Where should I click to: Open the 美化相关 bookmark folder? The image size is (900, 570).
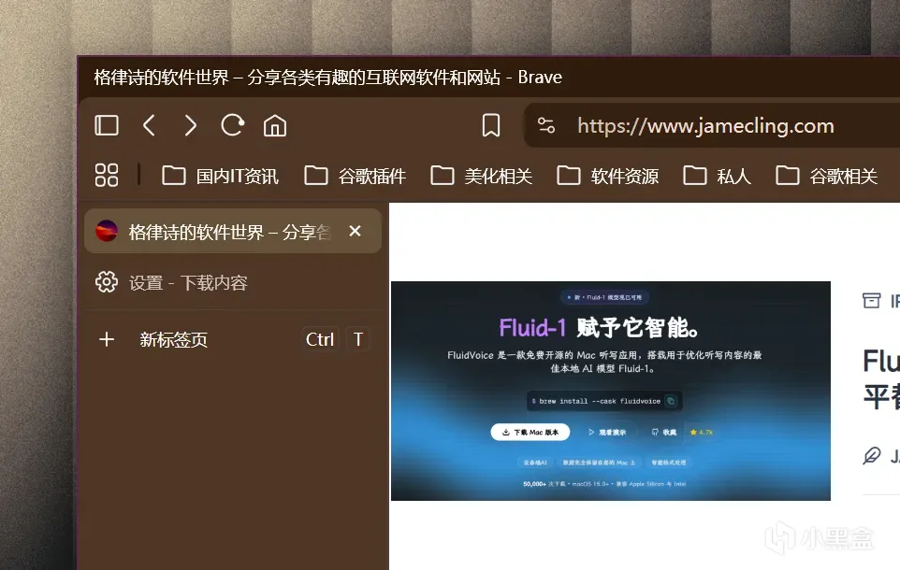[x=481, y=176]
